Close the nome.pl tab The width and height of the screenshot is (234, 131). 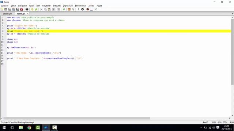coord(27,14)
